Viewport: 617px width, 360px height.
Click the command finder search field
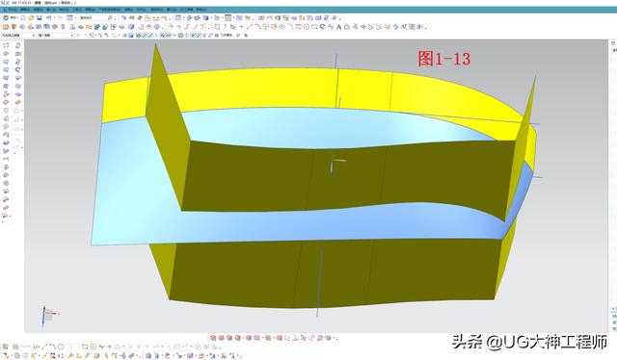click(94, 17)
